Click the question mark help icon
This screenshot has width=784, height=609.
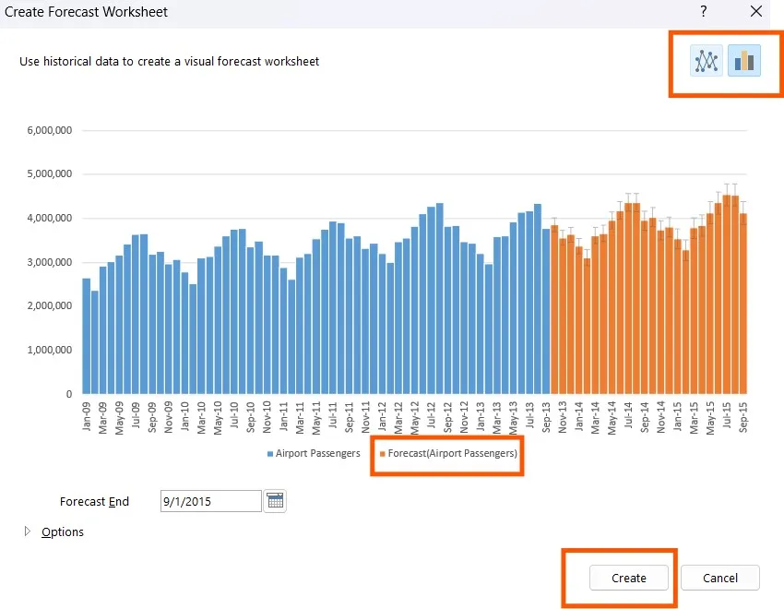tap(703, 11)
